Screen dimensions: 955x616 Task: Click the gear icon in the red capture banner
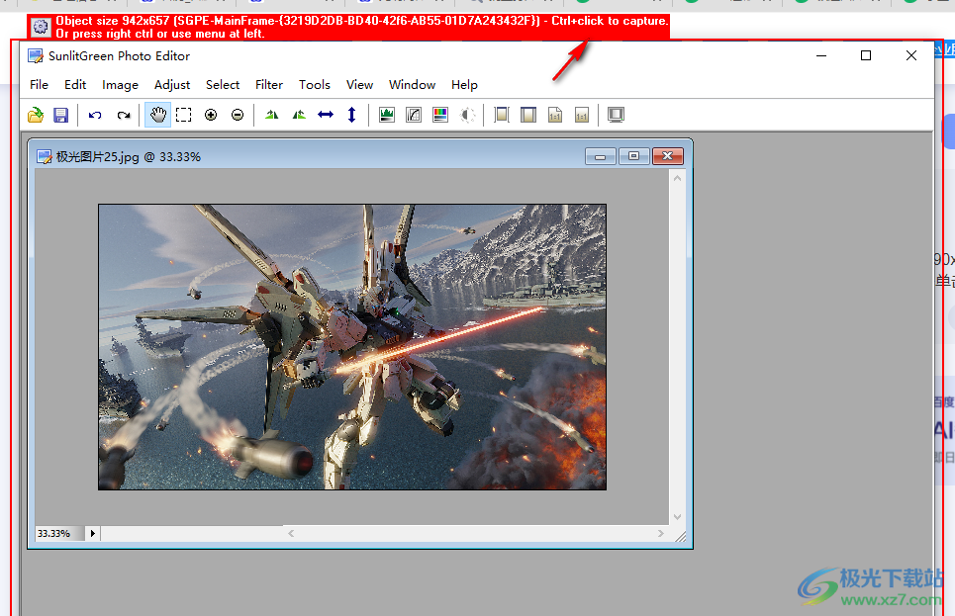[x=41, y=27]
